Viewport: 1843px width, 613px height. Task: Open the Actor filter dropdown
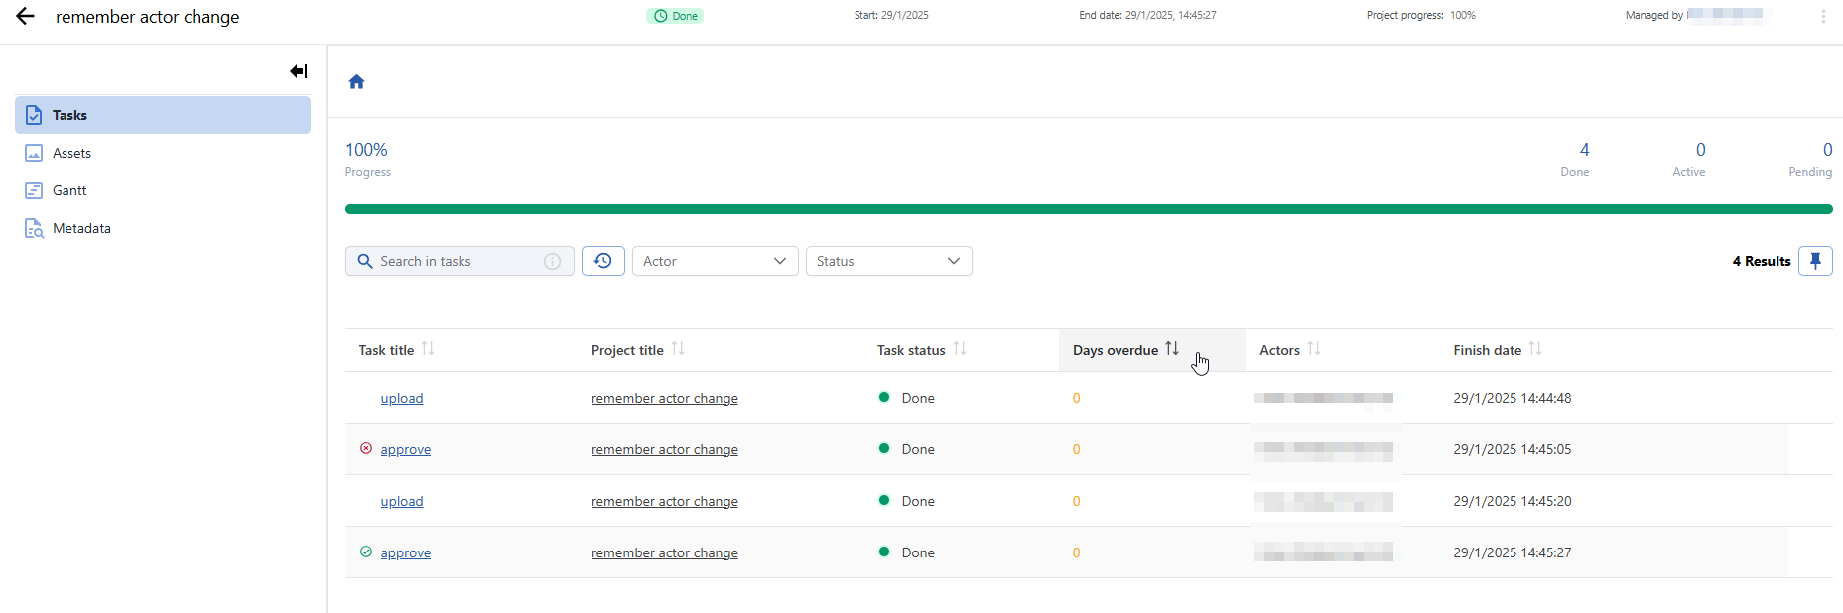click(x=715, y=261)
